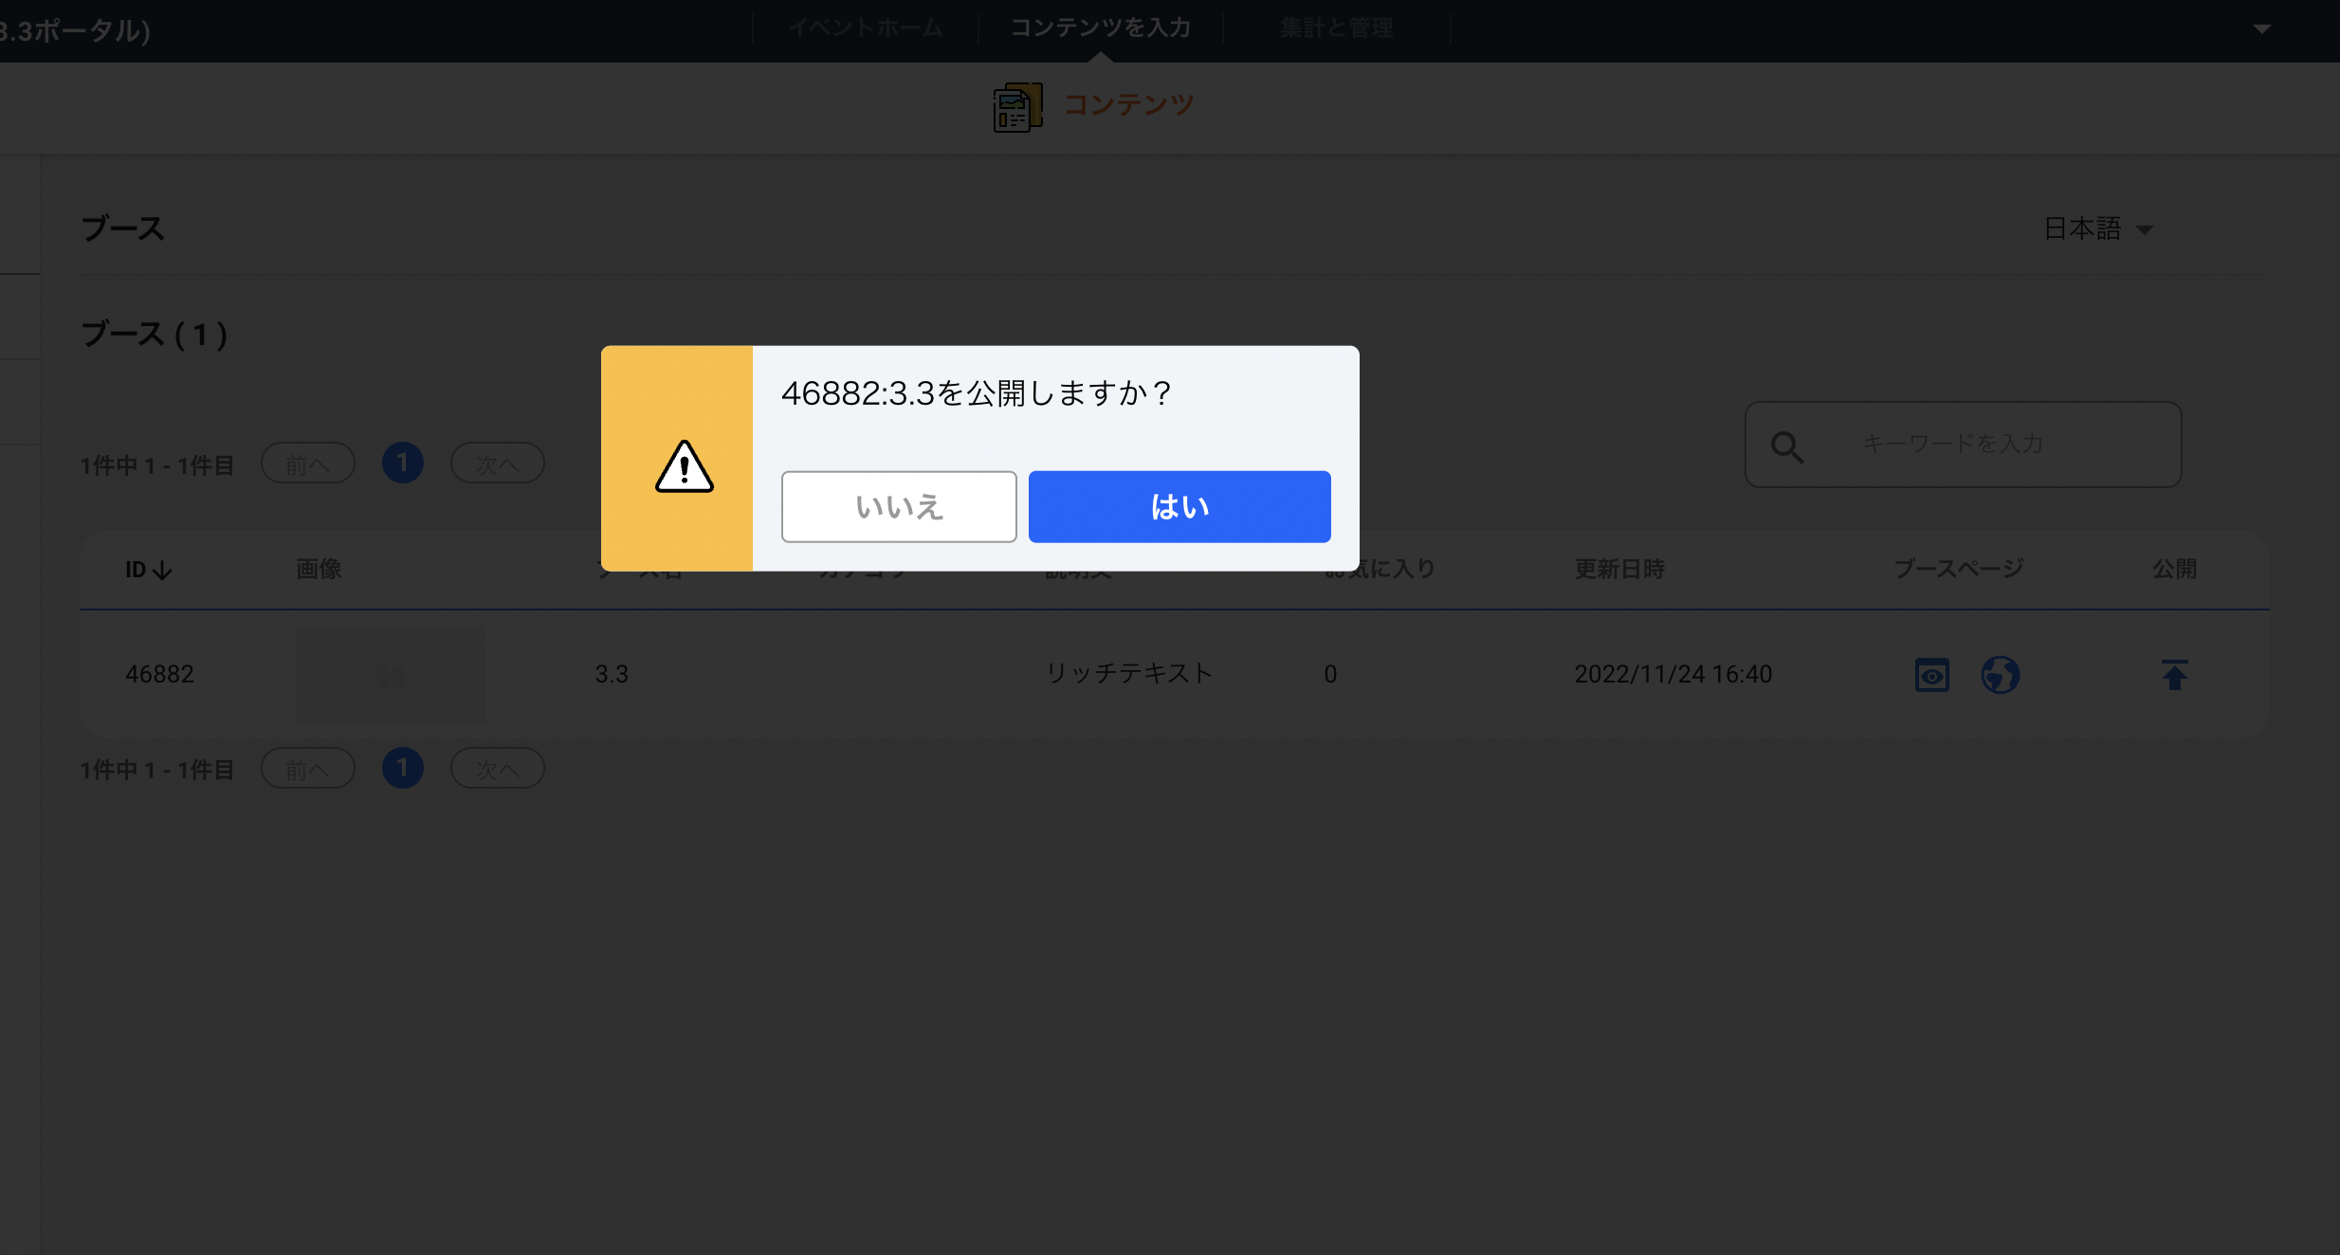Click the keyword search input field
Image resolution: width=2340 pixels, height=1255 pixels.
pos(1963,445)
